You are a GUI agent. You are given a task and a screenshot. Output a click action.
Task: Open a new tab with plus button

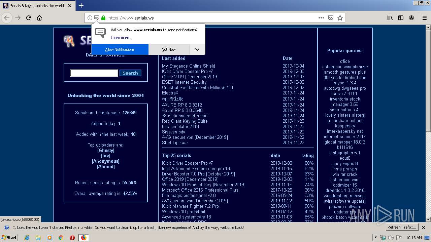click(81, 5)
